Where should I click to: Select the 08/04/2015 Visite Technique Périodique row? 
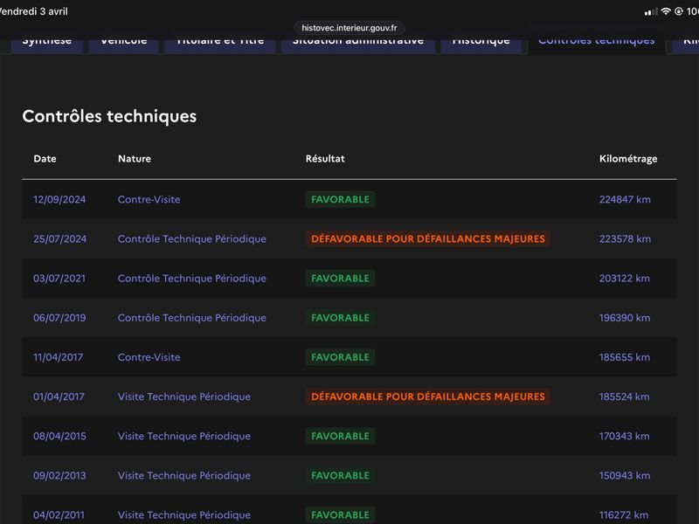click(x=349, y=436)
